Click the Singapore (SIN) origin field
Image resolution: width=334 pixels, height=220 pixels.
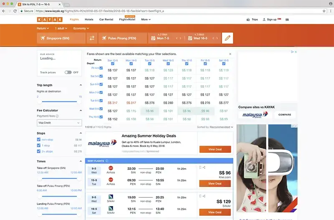click(x=61, y=38)
